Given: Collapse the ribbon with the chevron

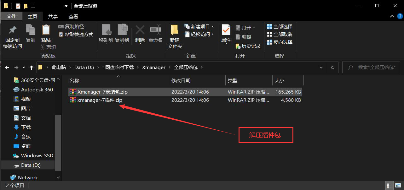Looking at the screenshot, I should click(x=392, y=16).
